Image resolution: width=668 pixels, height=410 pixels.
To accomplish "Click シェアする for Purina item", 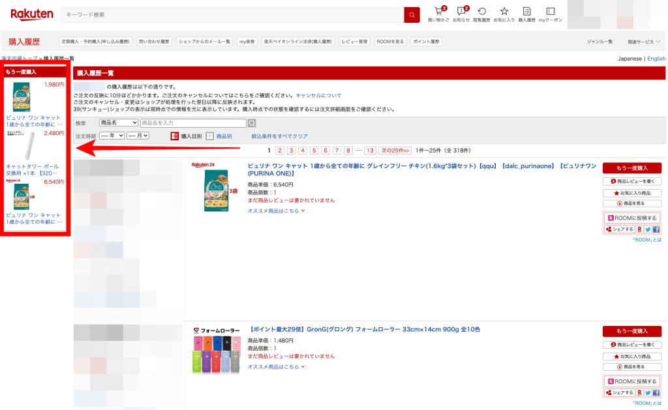I will [x=620, y=229].
